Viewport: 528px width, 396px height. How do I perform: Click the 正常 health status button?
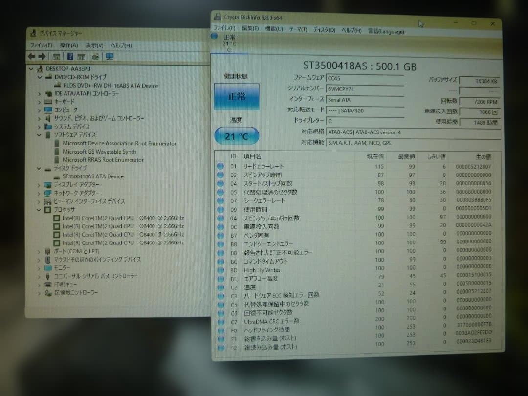point(237,97)
